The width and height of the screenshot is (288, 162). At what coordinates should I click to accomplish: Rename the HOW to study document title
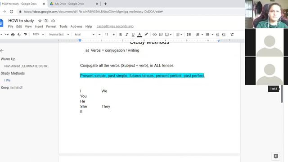pos(21,21)
